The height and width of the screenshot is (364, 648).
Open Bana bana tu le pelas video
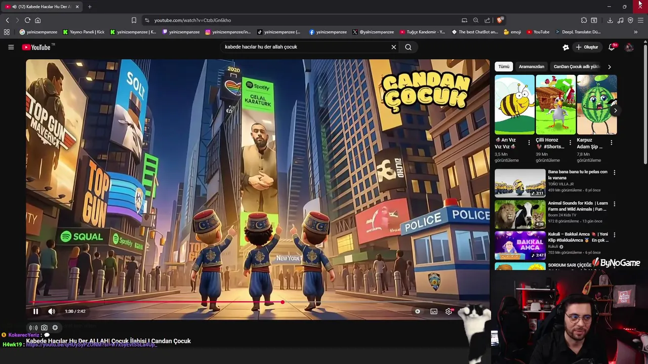coord(520,183)
